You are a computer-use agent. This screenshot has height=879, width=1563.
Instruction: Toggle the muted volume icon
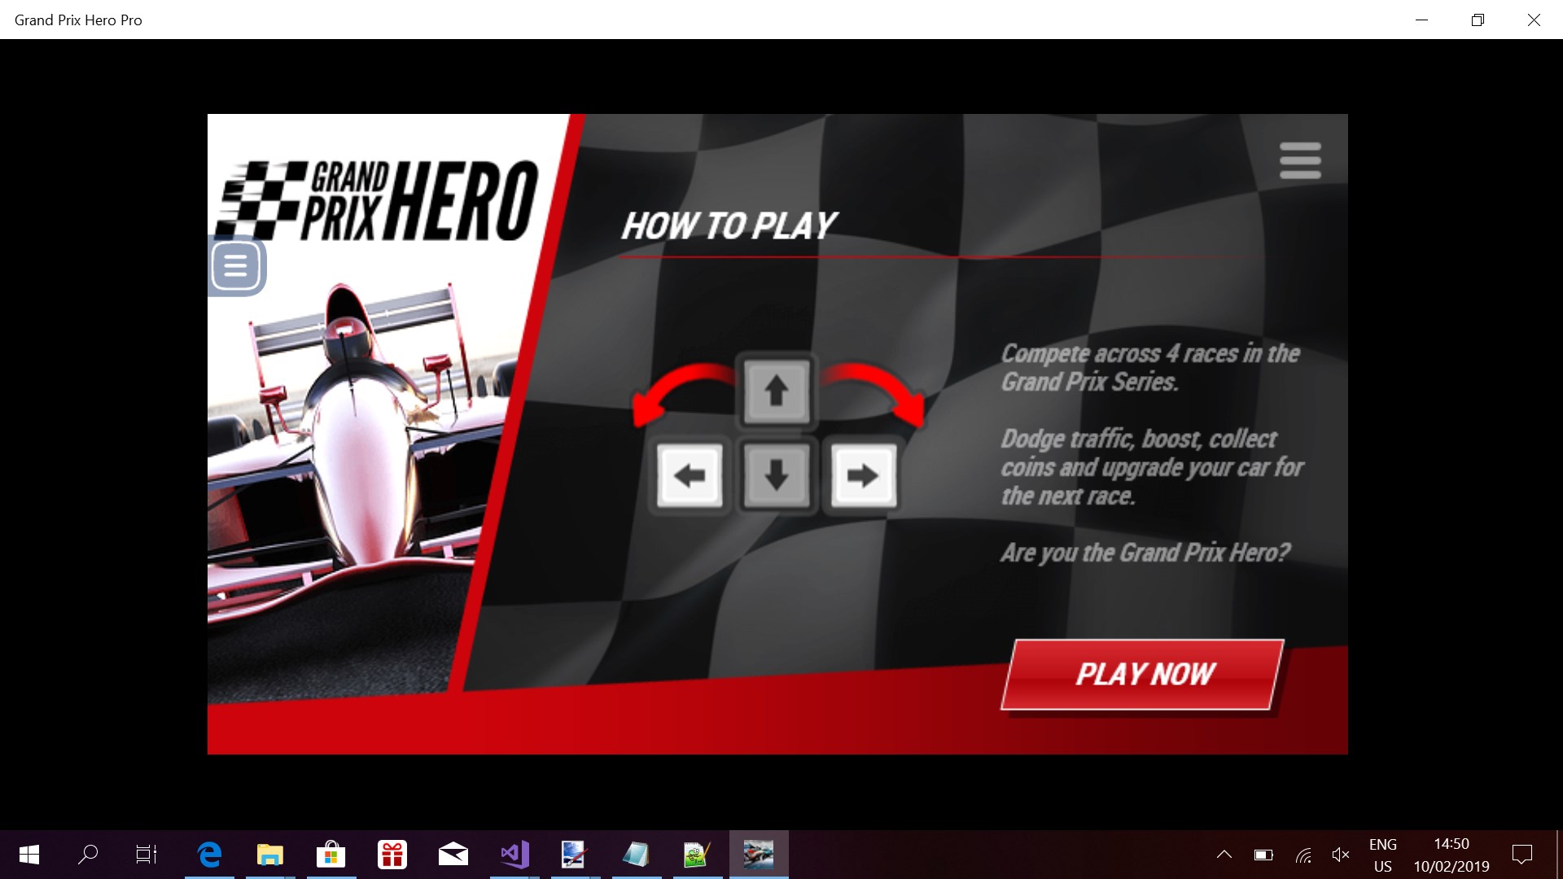click(1340, 855)
